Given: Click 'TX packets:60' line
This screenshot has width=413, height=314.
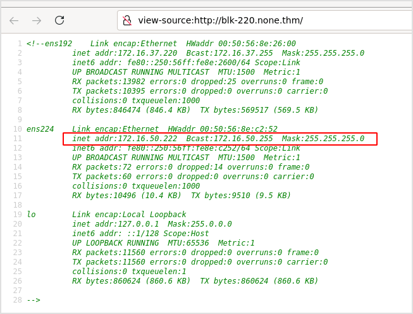Looking at the screenshot, I should pos(193,177).
